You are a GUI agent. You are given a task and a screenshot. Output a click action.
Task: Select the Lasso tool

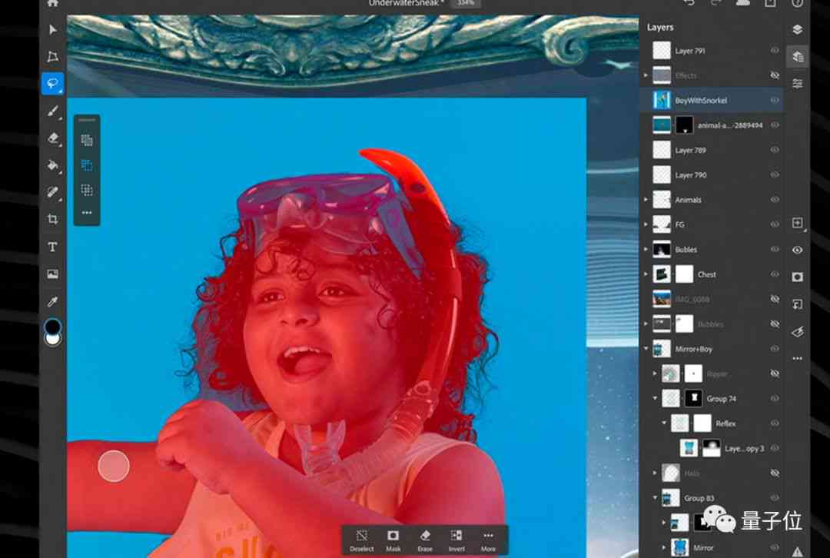coord(52,84)
